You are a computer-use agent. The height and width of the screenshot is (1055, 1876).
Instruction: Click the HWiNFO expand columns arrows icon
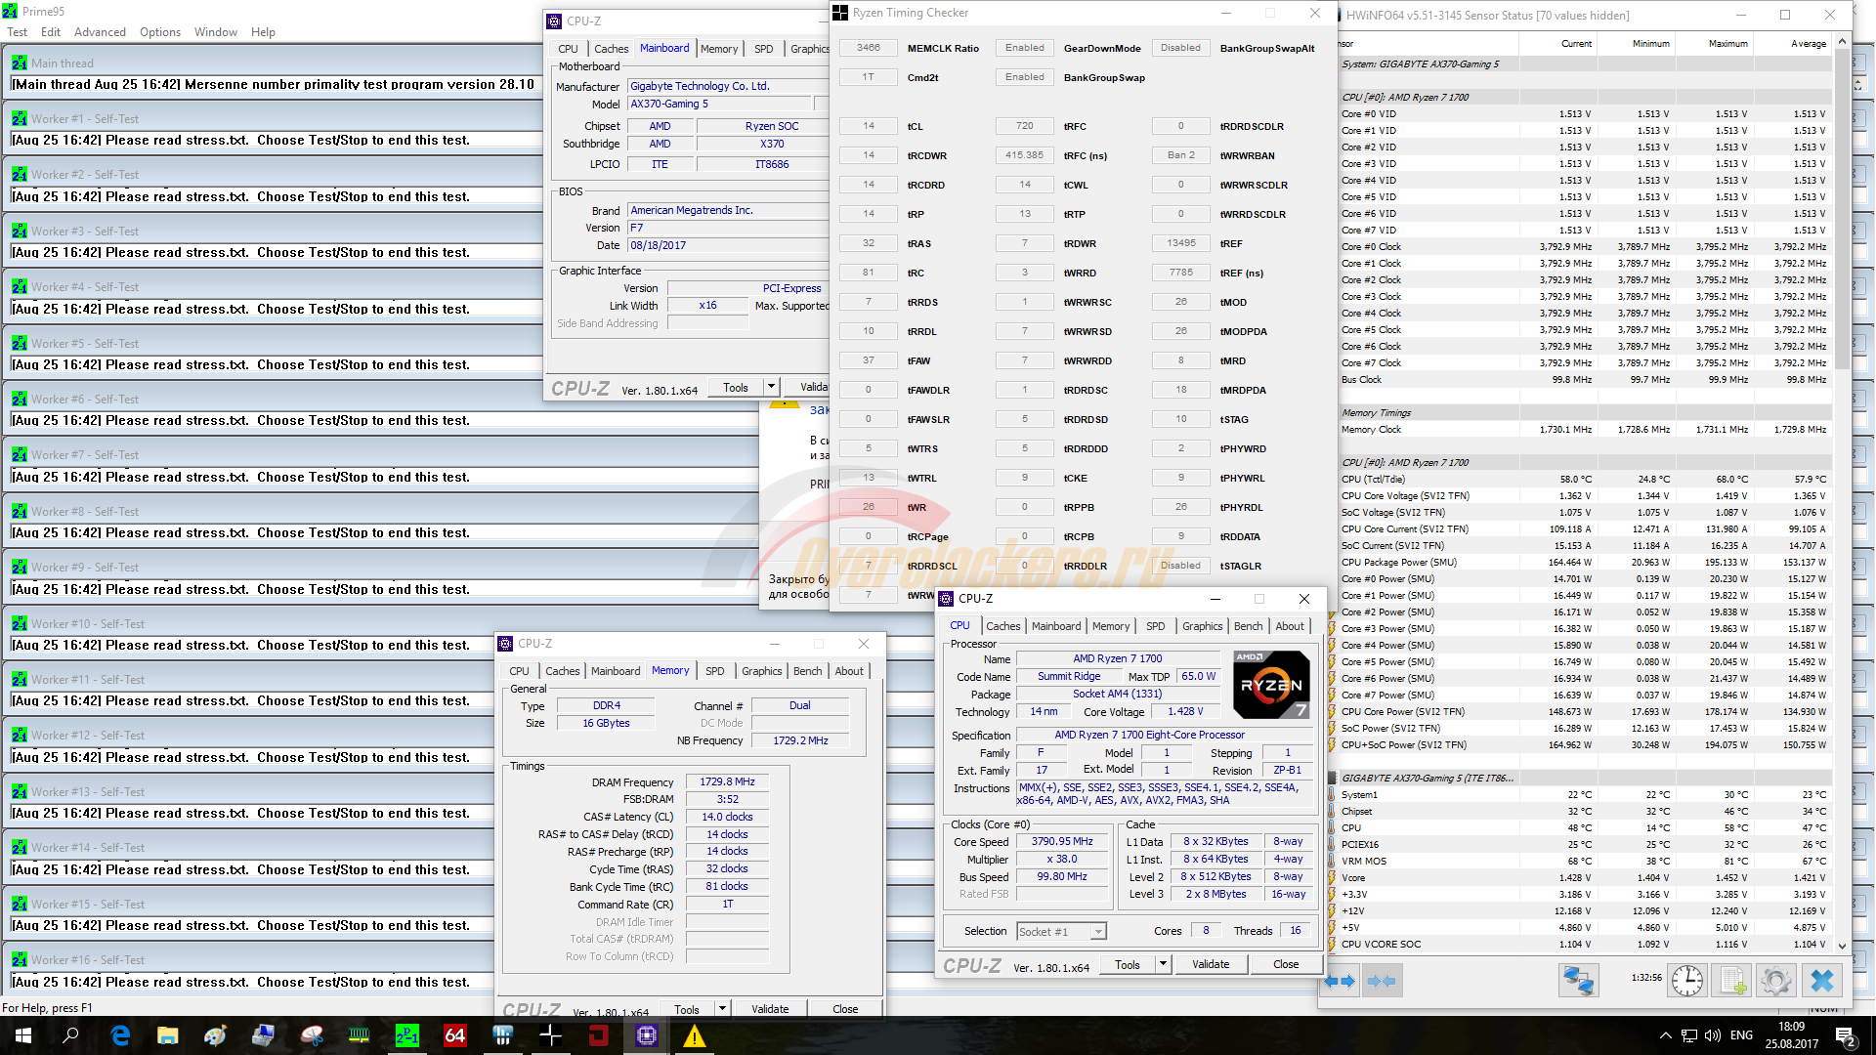pos(1341,981)
